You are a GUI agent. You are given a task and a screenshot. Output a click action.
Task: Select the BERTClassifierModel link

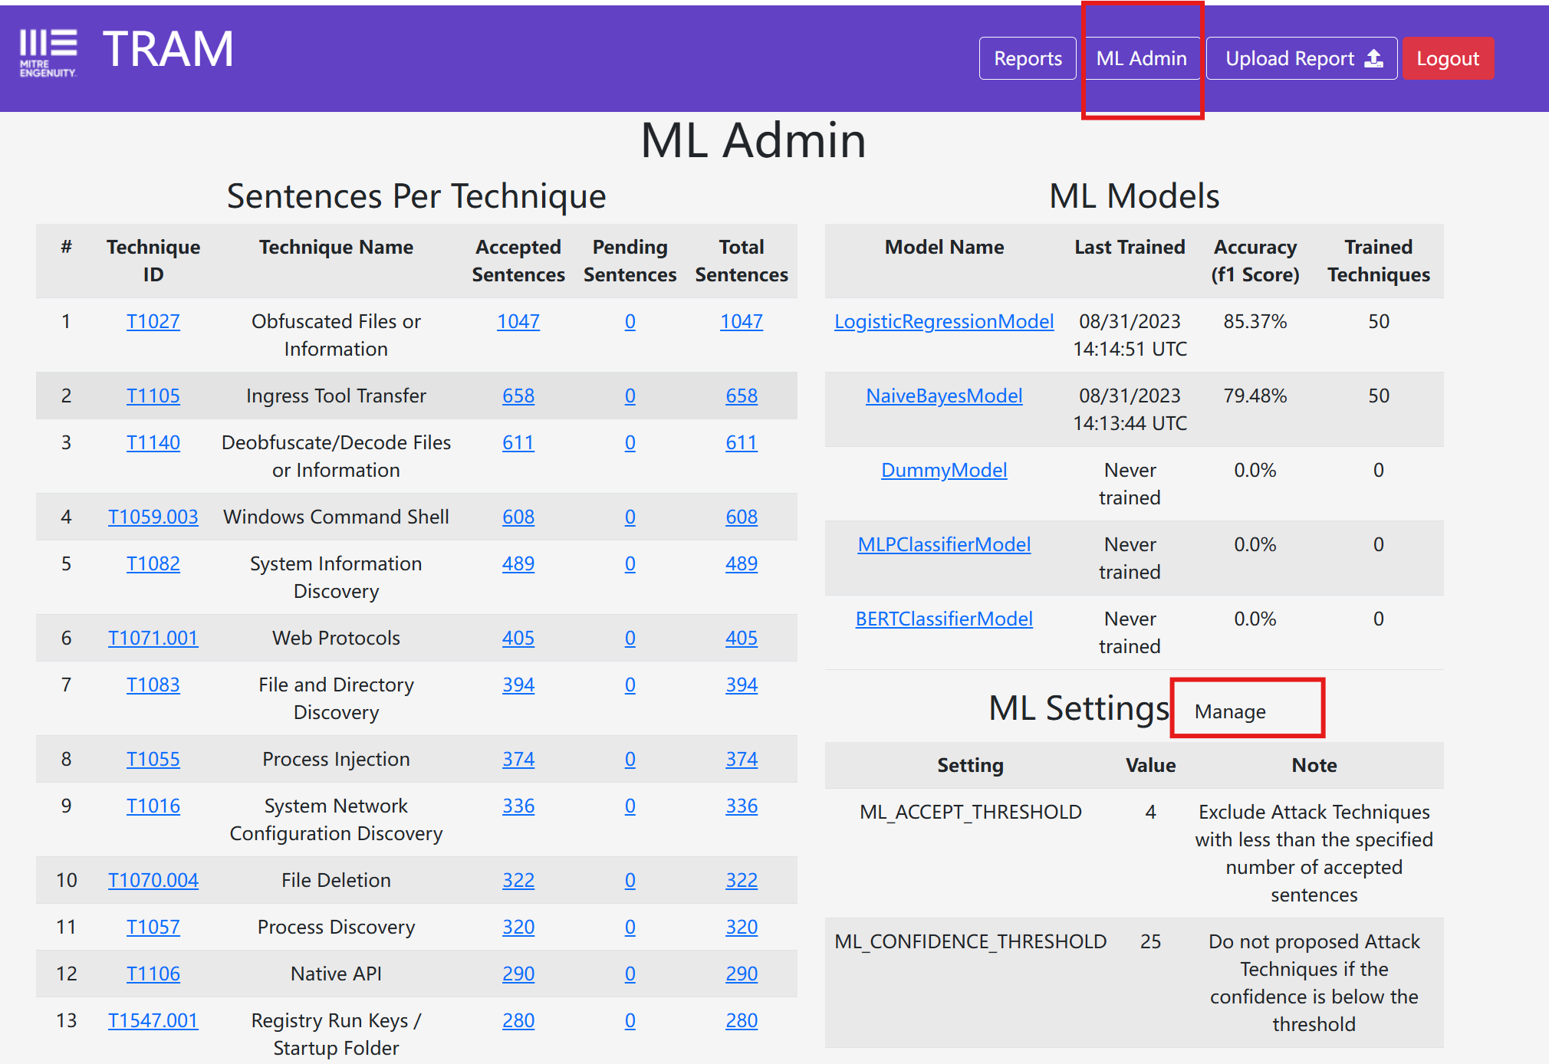point(943,619)
